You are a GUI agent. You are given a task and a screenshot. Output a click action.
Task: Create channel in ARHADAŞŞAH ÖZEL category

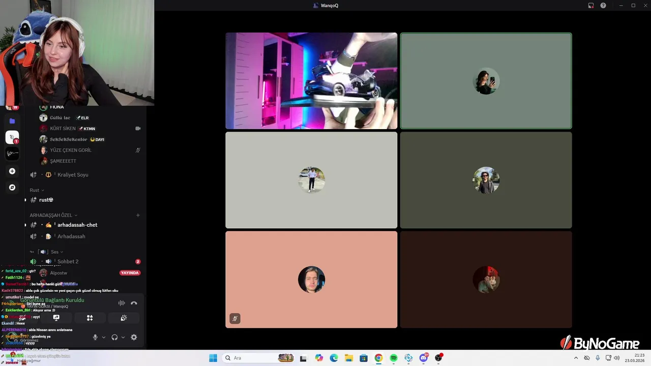pyautogui.click(x=138, y=215)
